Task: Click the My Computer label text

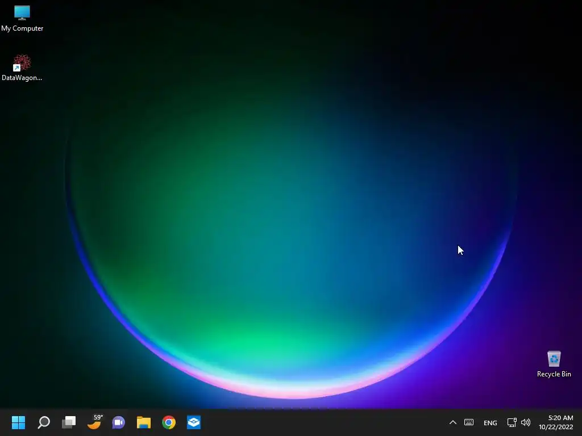Action: 22,28
